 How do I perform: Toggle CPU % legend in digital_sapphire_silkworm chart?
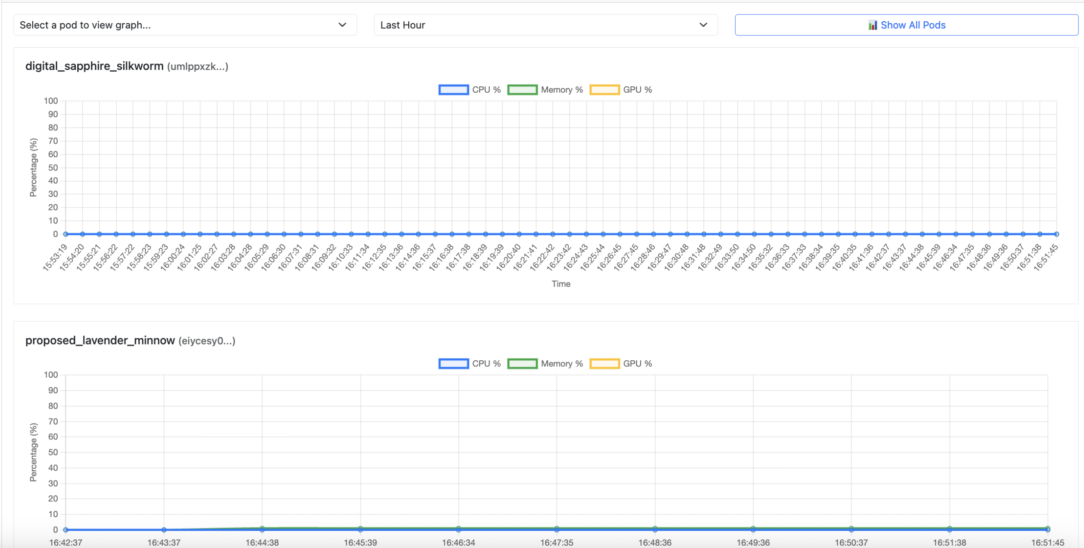click(x=486, y=90)
